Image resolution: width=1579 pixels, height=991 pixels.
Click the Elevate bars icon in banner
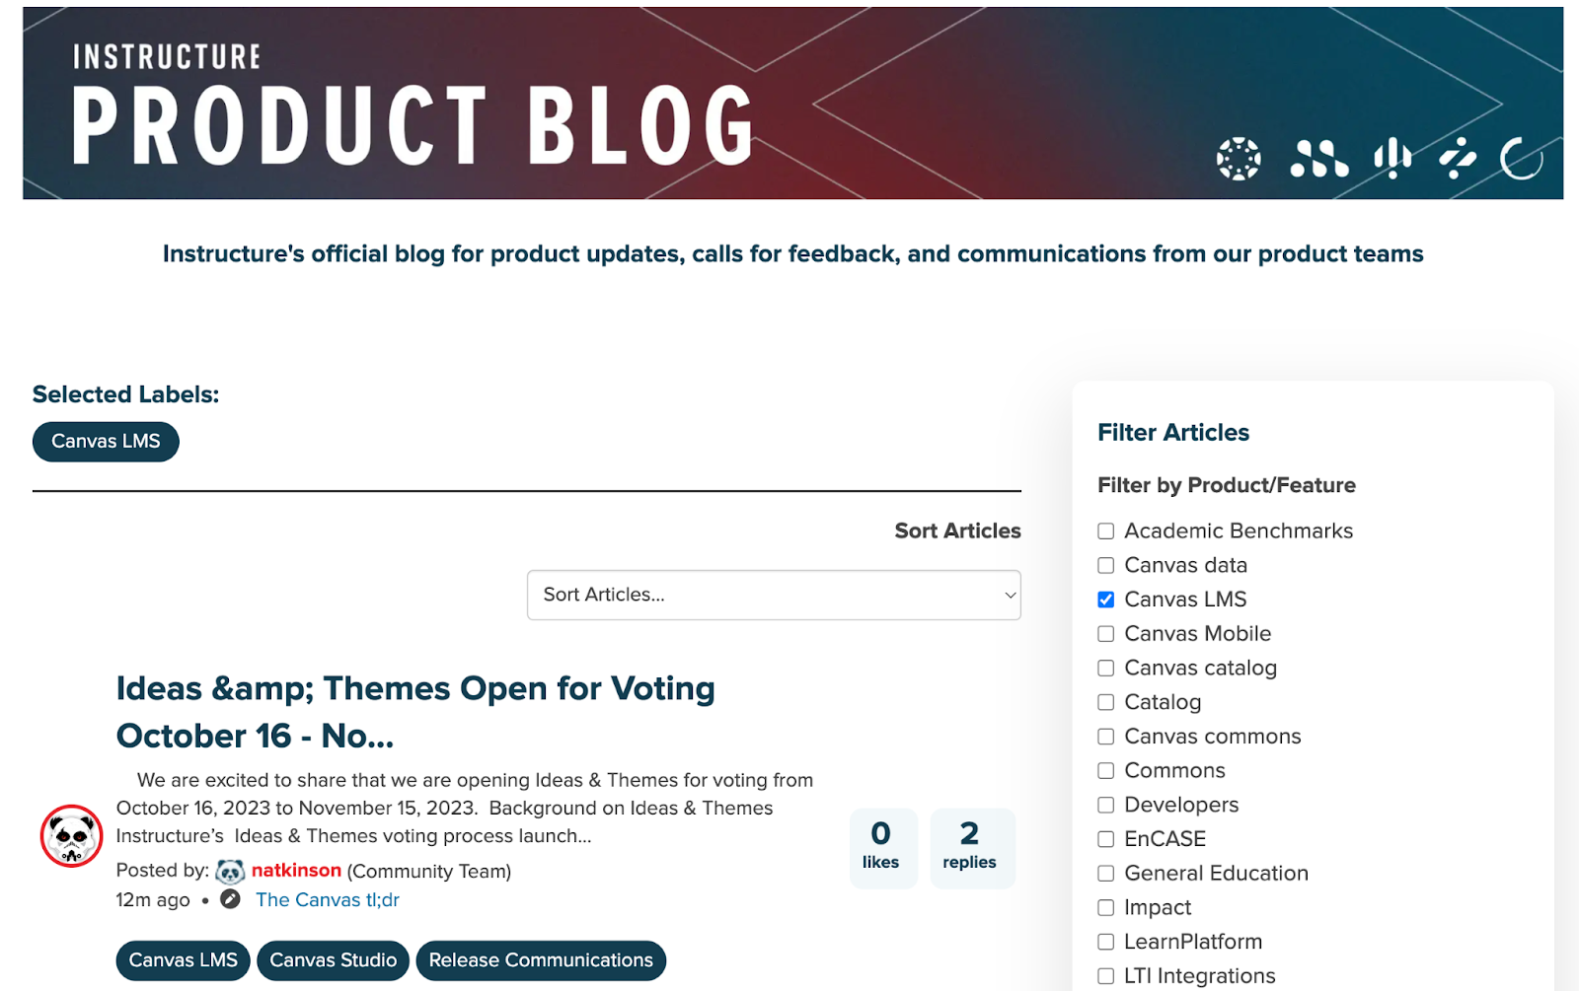click(x=1392, y=158)
